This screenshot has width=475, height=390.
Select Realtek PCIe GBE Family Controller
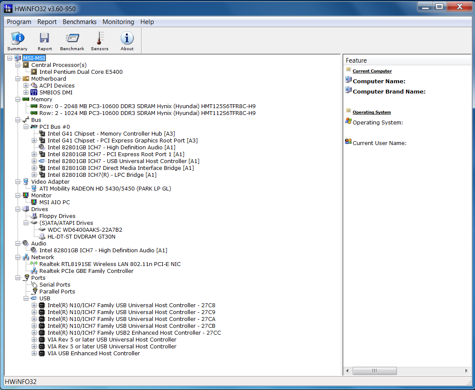(86, 271)
